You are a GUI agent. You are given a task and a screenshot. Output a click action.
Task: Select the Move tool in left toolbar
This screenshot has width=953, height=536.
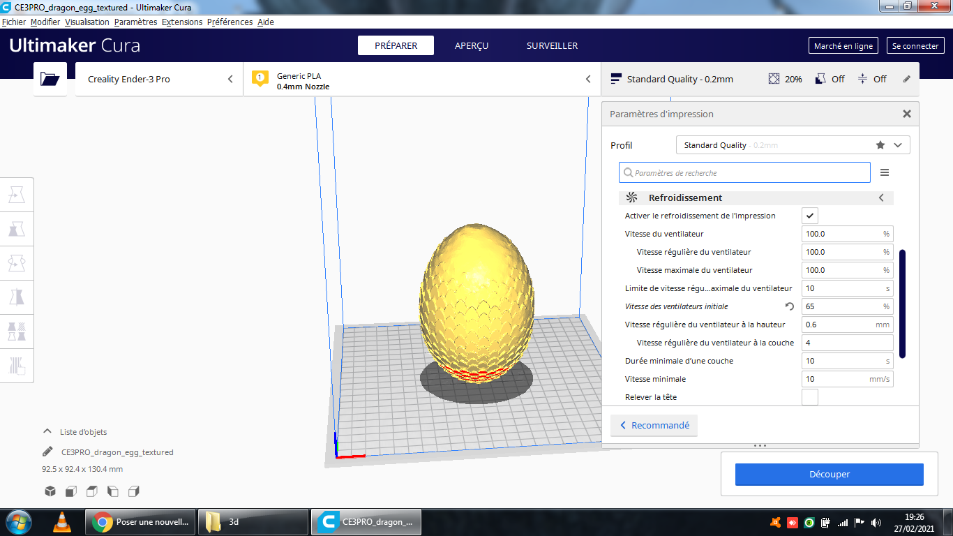coord(17,195)
